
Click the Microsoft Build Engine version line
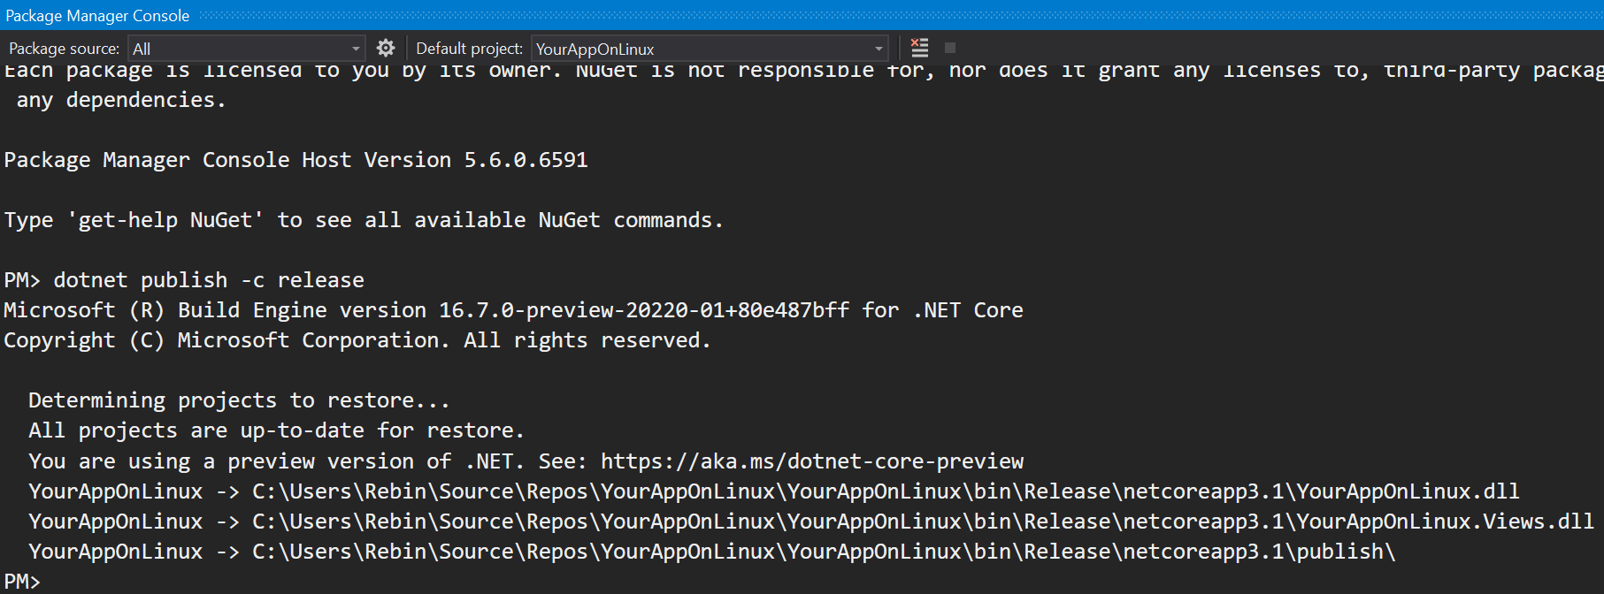tap(513, 310)
